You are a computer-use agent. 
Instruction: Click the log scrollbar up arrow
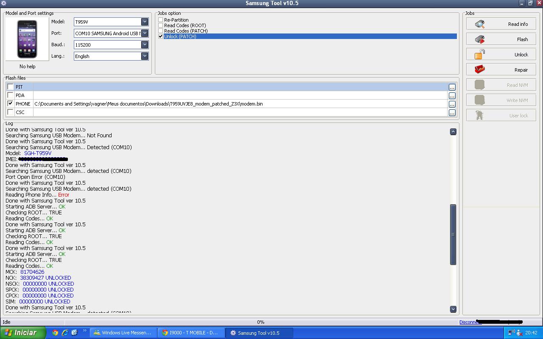point(453,132)
